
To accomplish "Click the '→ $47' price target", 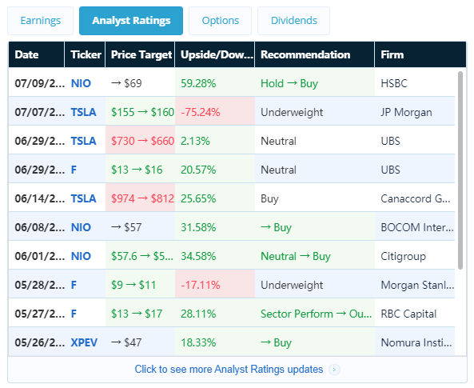I will [x=126, y=342].
